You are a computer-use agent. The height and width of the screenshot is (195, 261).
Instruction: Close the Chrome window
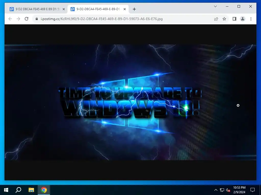click(250, 6)
